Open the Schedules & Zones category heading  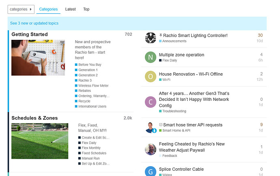click(34, 118)
